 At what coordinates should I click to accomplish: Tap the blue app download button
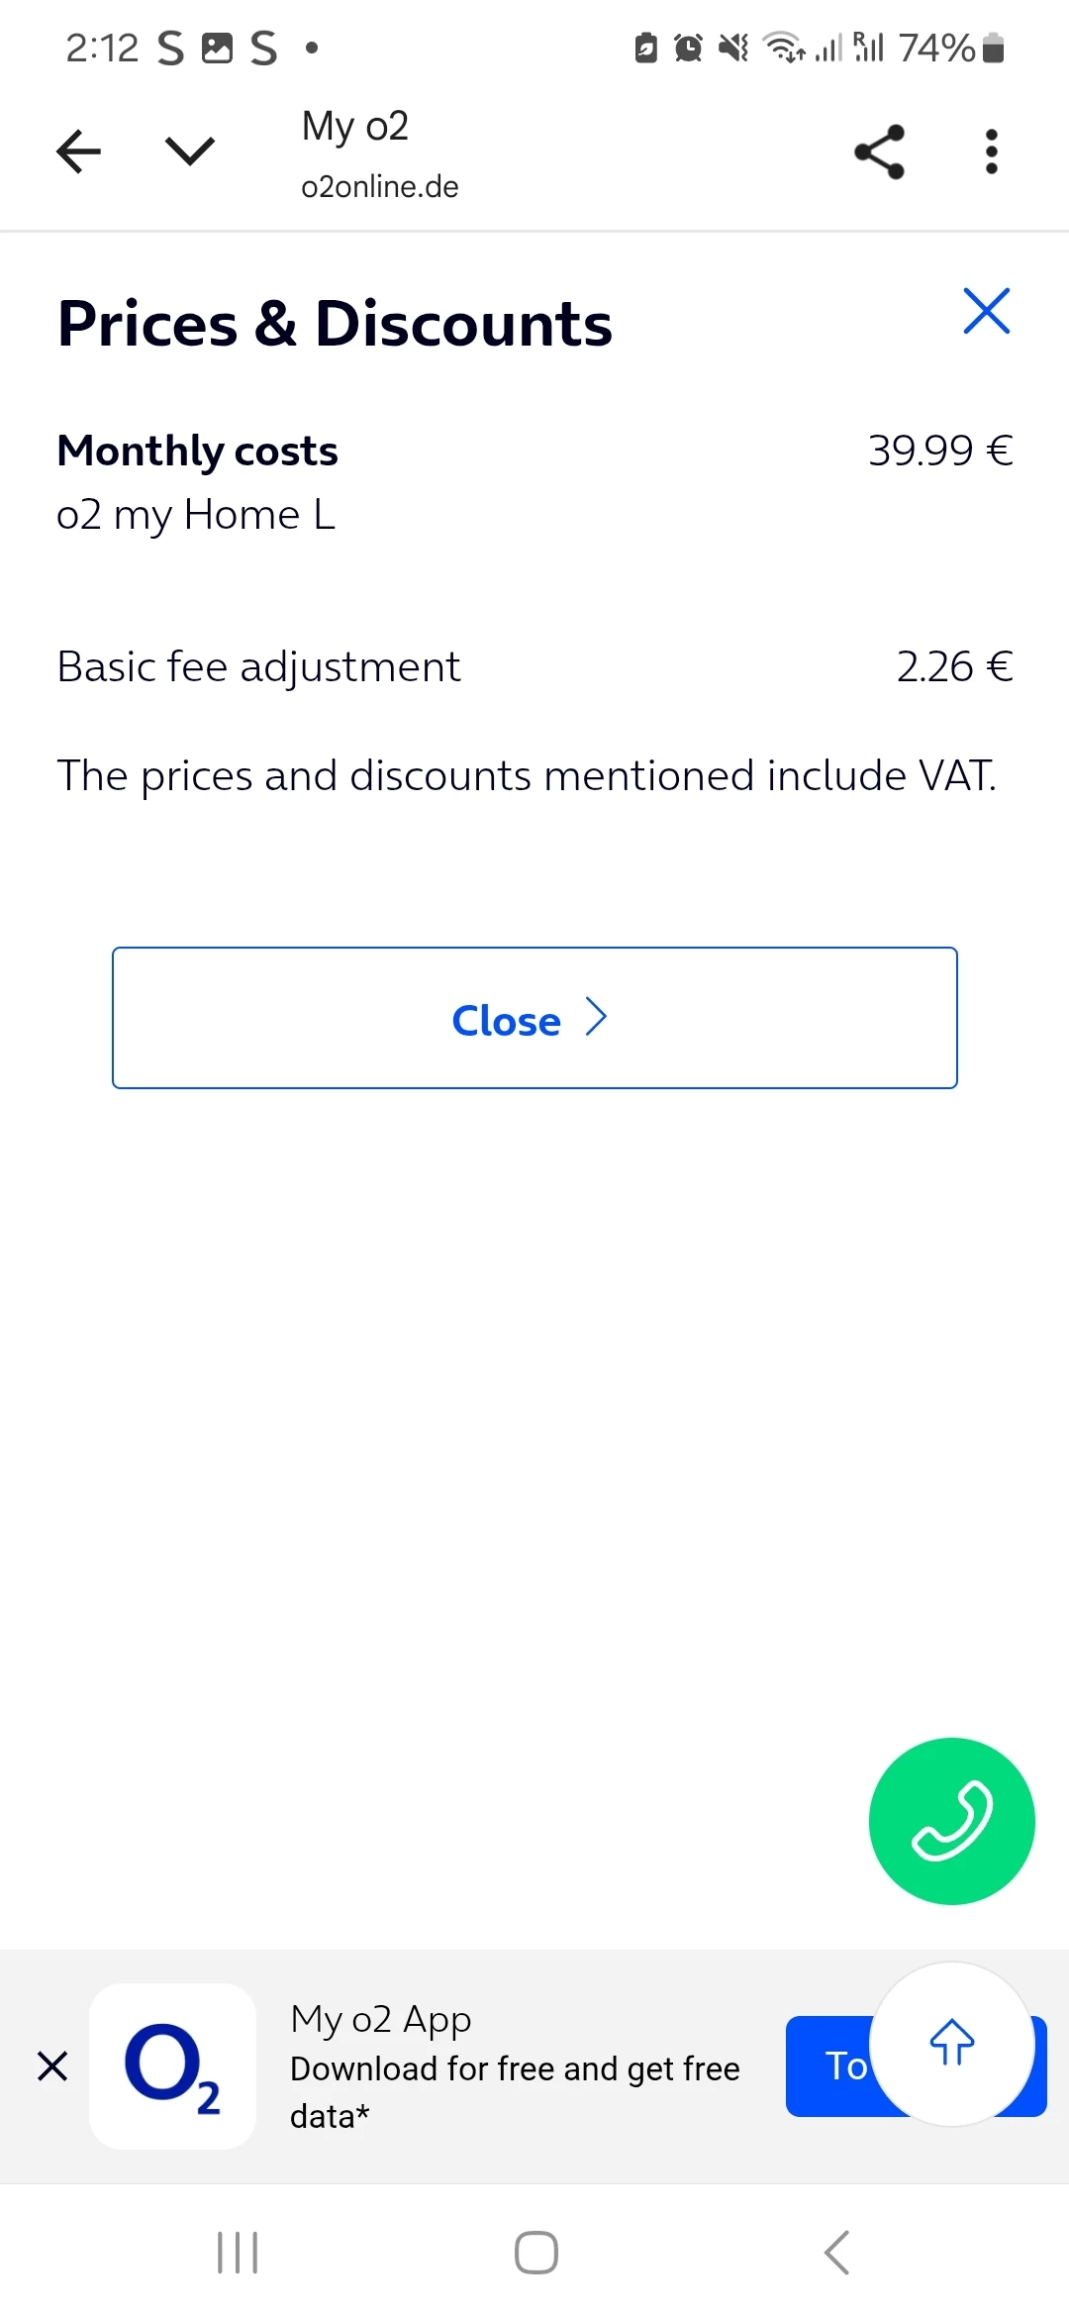coord(831,2066)
